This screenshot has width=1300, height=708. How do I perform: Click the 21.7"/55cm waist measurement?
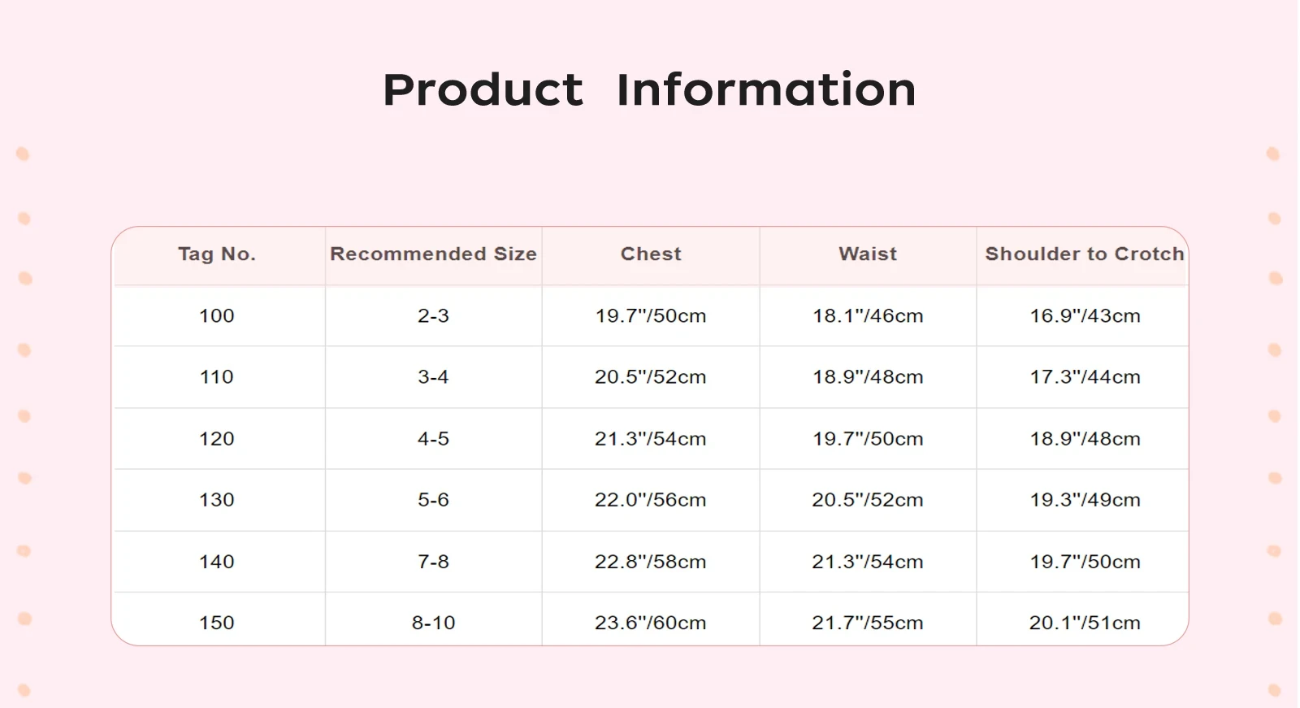pyautogui.click(x=868, y=623)
